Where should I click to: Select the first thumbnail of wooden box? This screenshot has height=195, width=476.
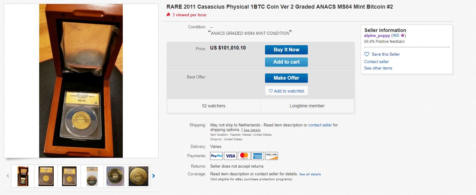pyautogui.click(x=23, y=176)
